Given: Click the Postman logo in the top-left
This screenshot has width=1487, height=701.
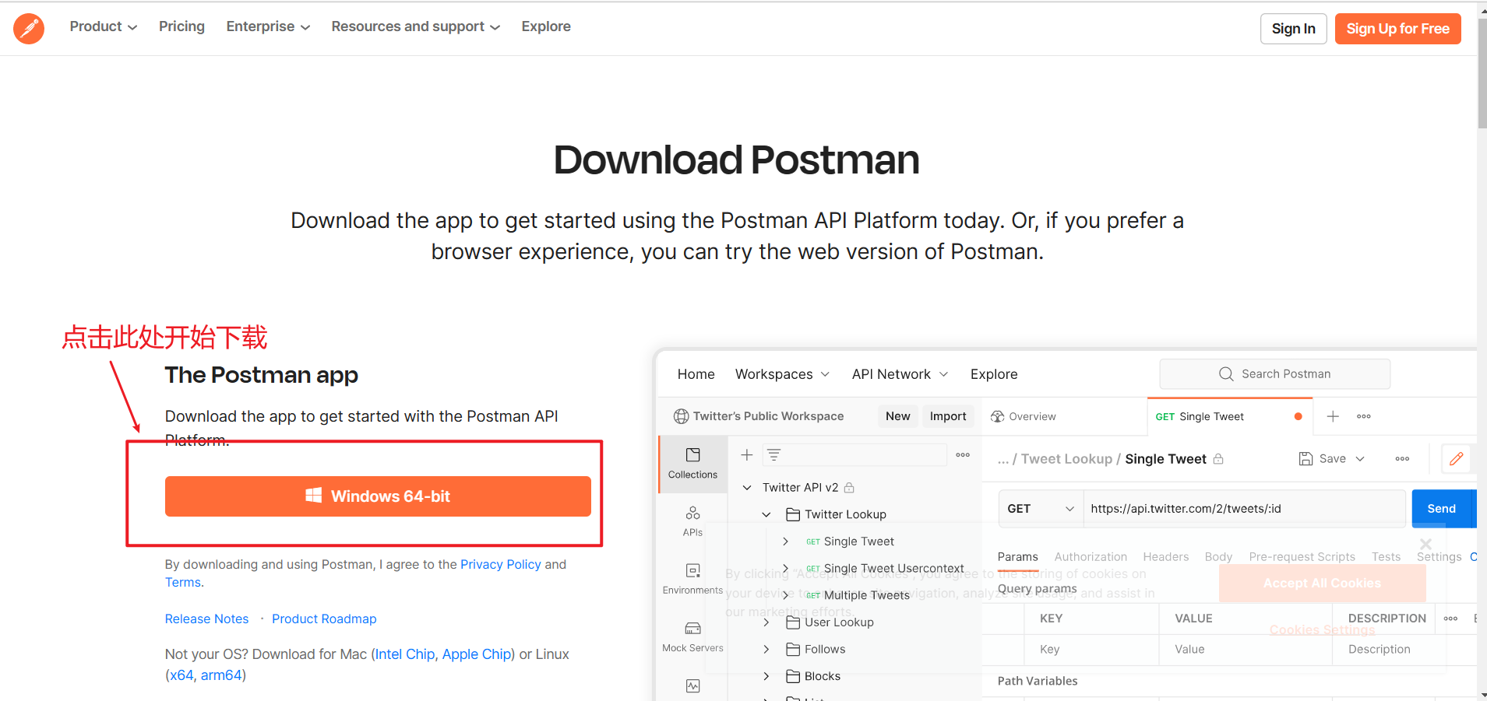Looking at the screenshot, I should [x=29, y=27].
